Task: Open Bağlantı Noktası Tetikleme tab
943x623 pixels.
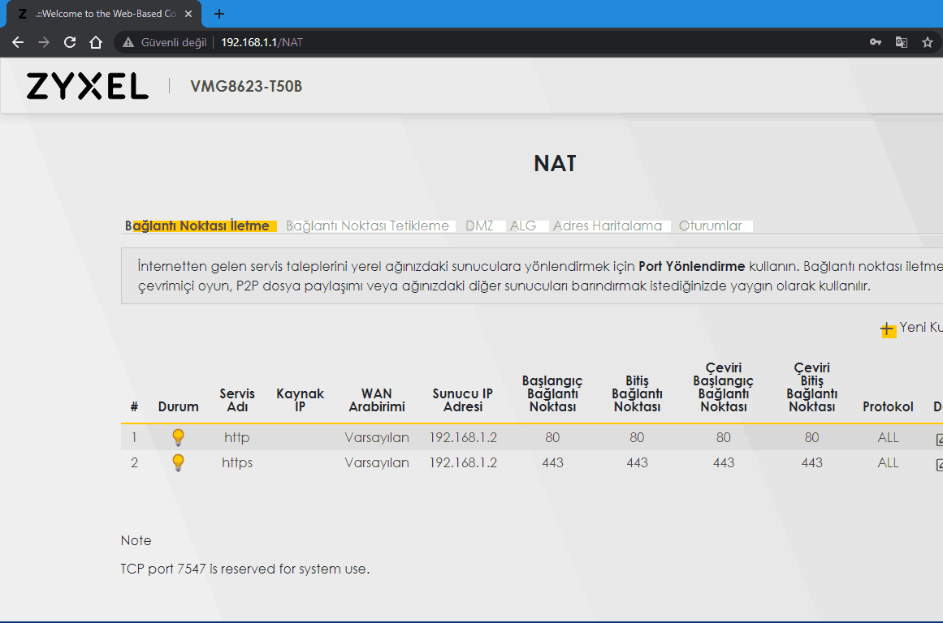Action: tap(367, 226)
